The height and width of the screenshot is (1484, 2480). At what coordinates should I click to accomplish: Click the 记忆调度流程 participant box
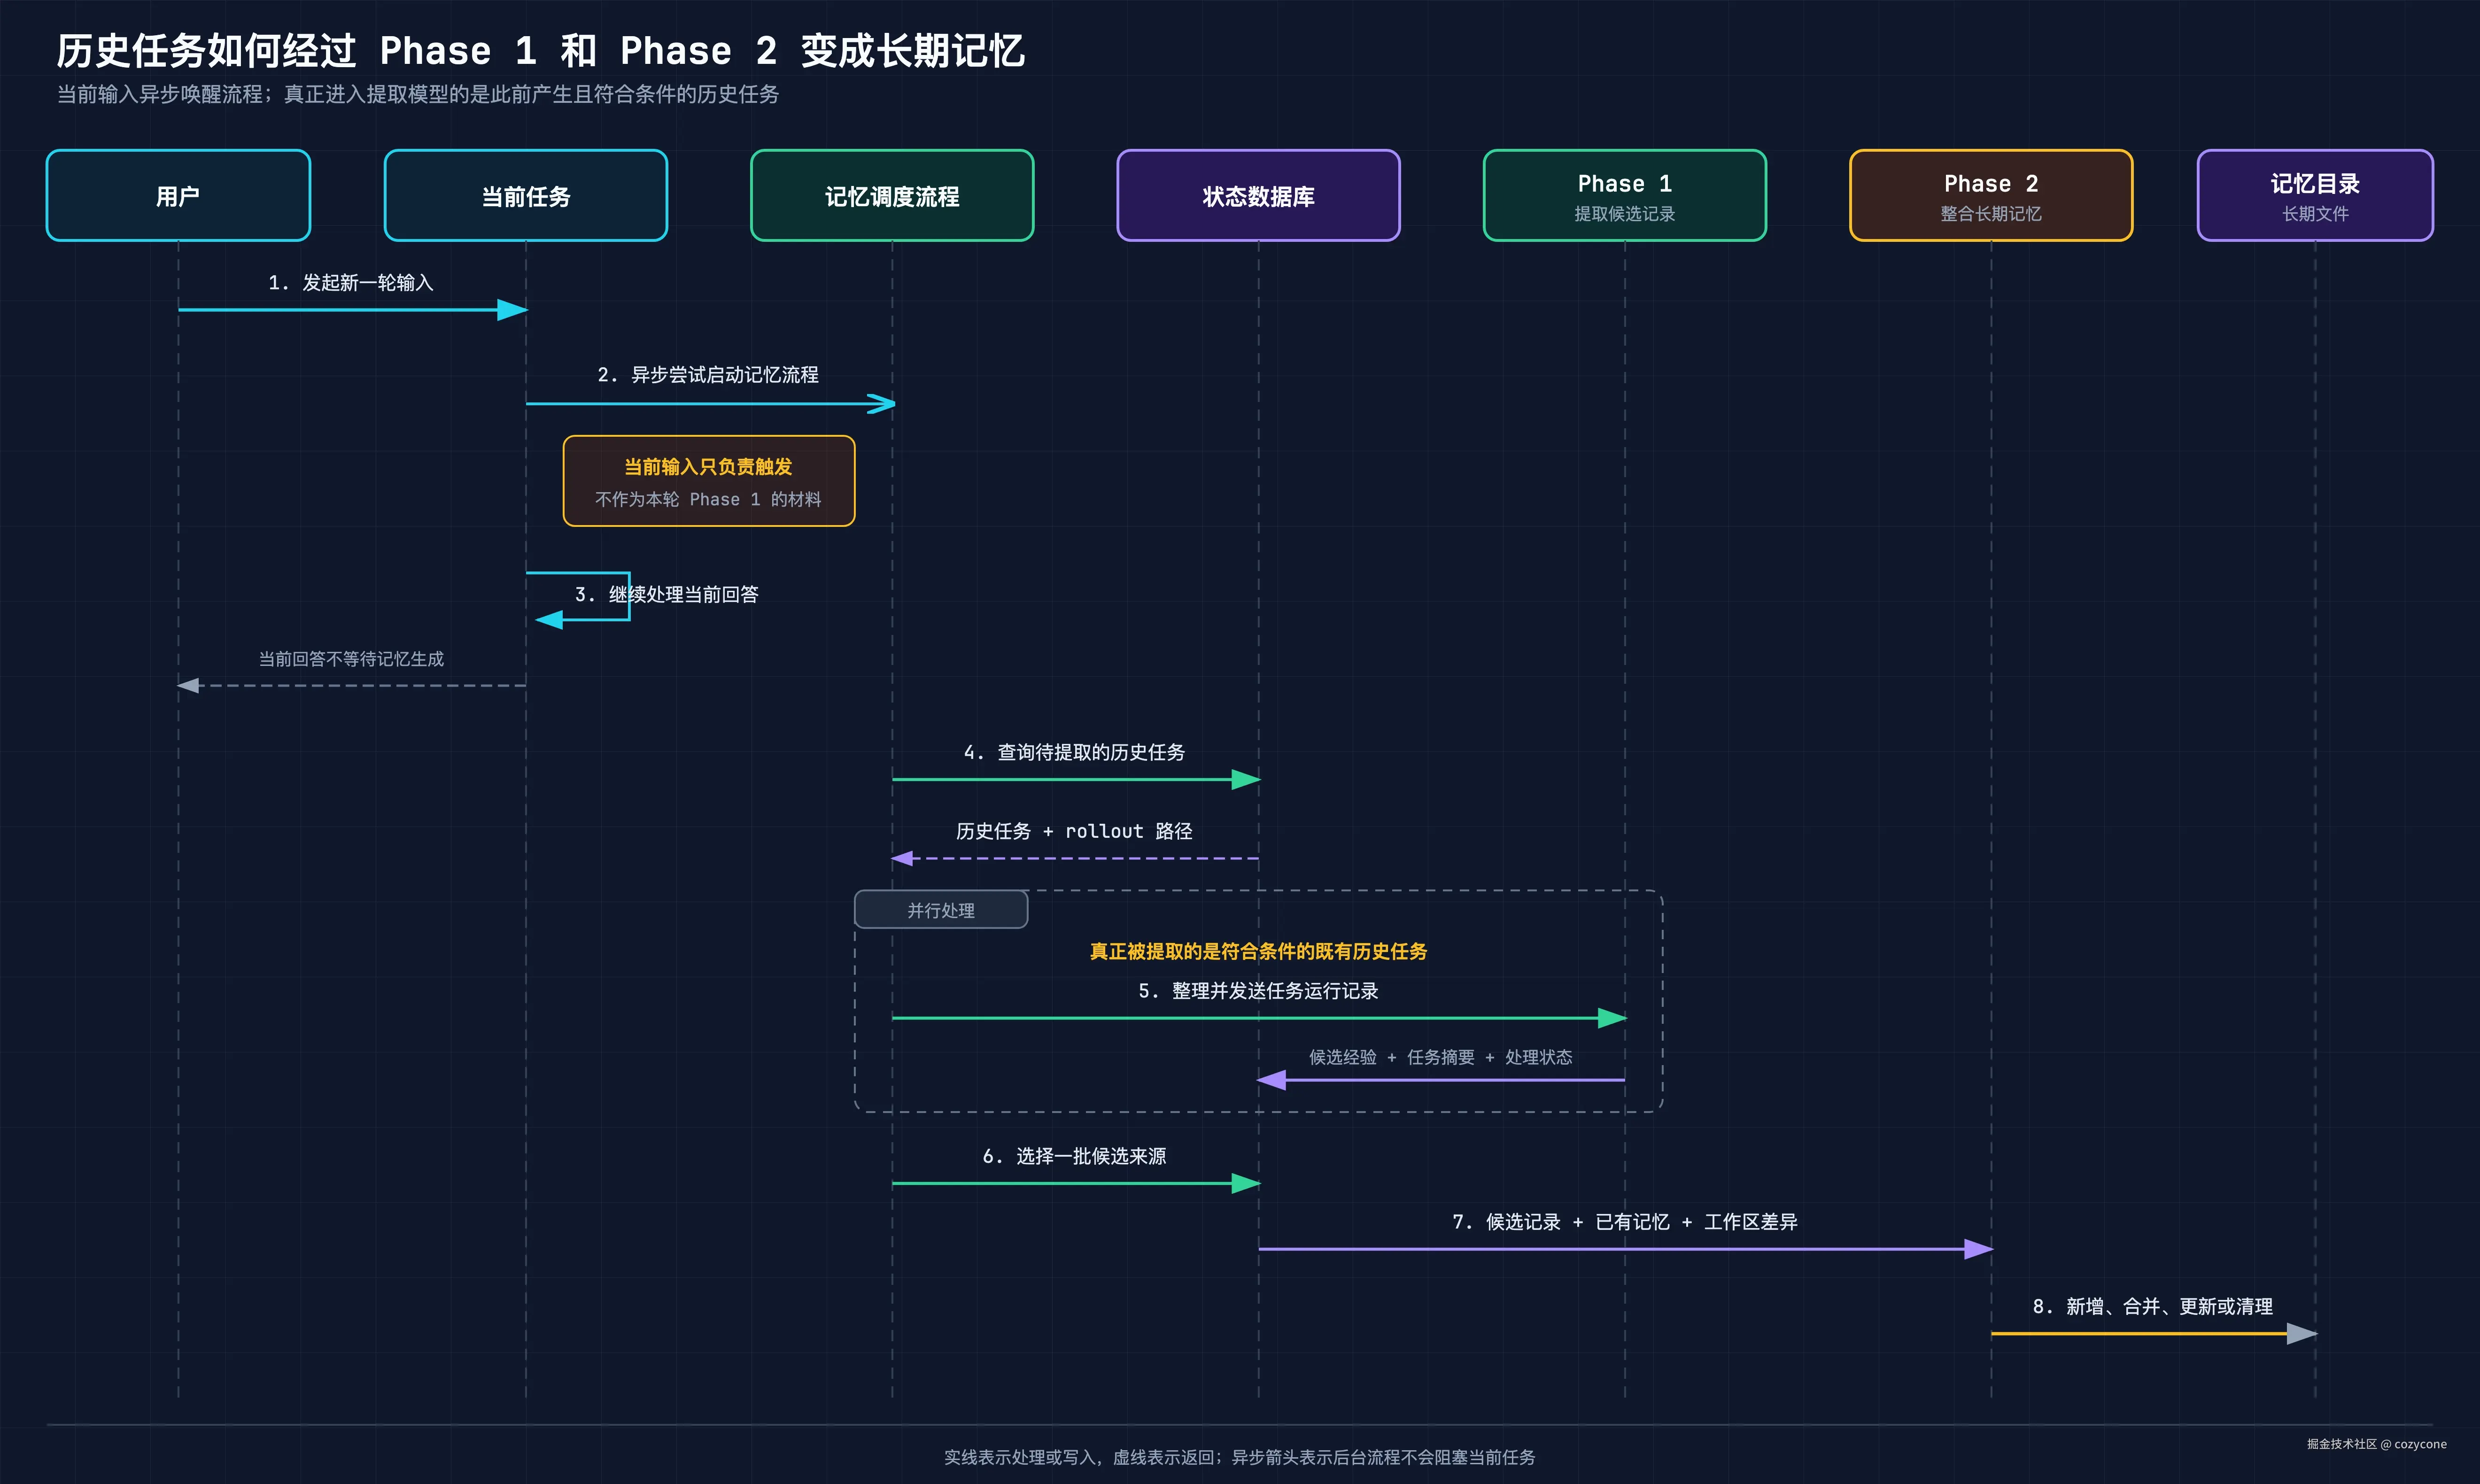point(892,196)
